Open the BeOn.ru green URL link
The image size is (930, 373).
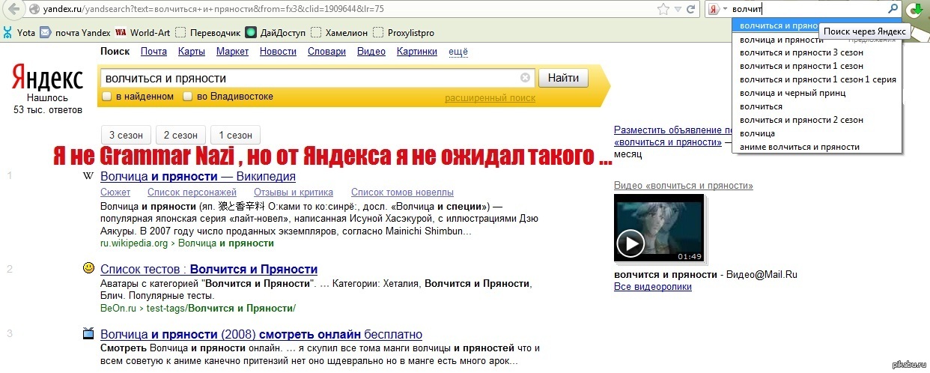198,308
